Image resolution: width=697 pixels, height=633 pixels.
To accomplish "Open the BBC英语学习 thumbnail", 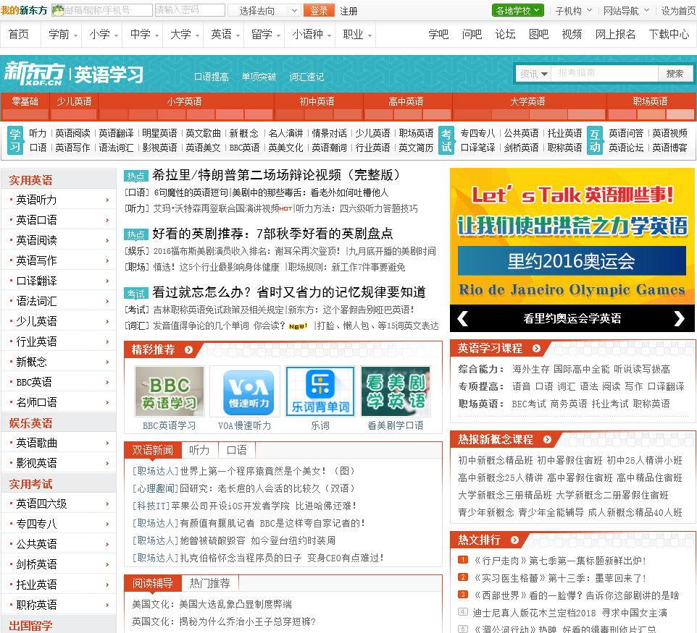I will pyautogui.click(x=170, y=391).
